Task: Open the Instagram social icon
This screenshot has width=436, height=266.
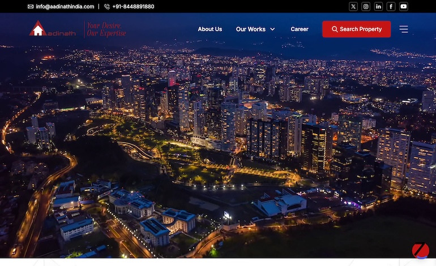Action: point(366,7)
